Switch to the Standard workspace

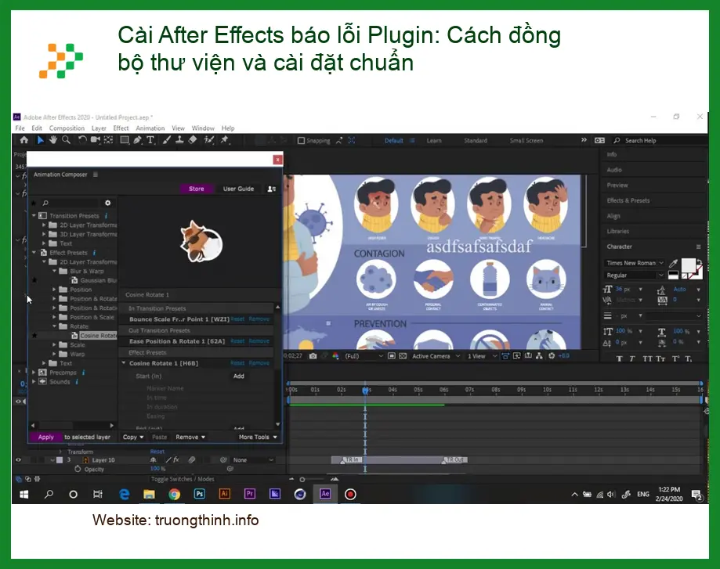coord(476,140)
